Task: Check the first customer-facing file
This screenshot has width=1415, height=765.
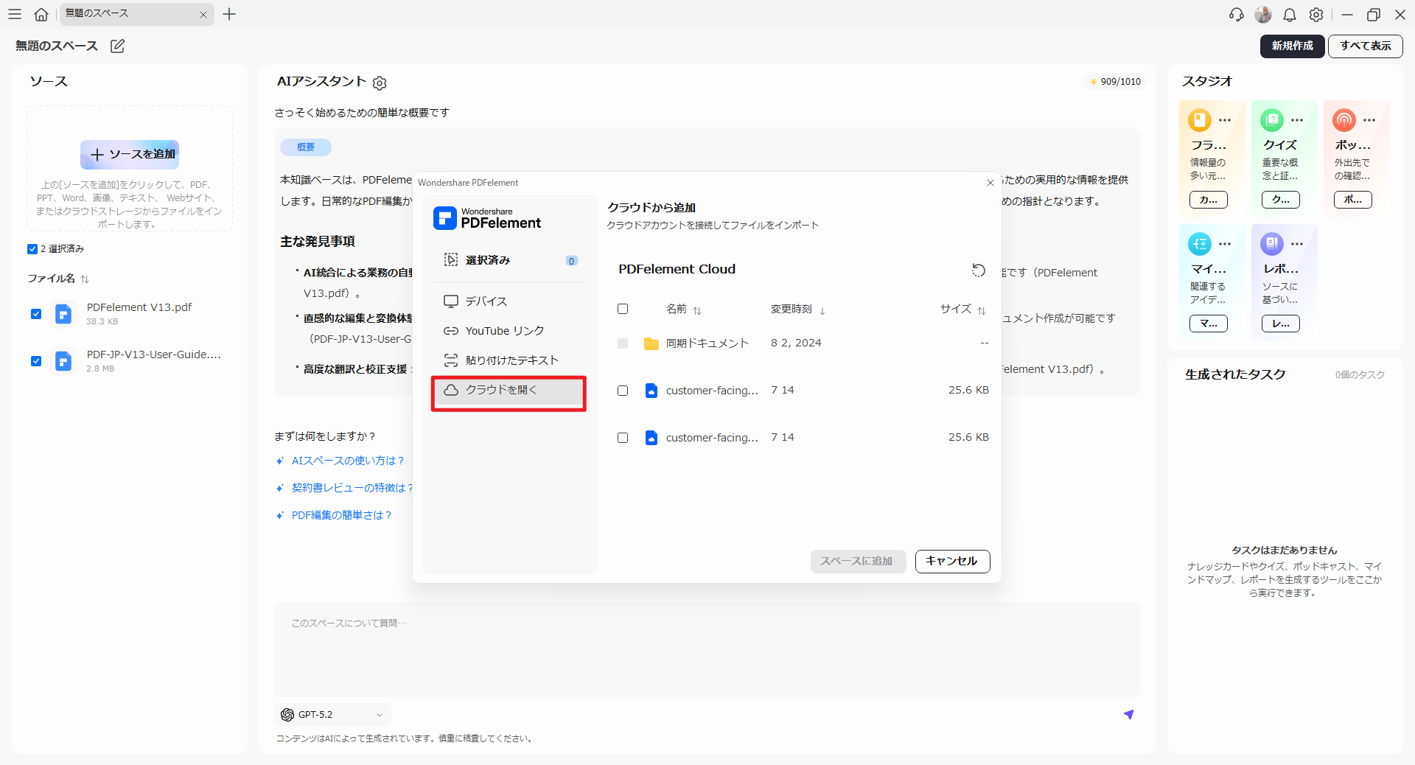Action: 623,391
